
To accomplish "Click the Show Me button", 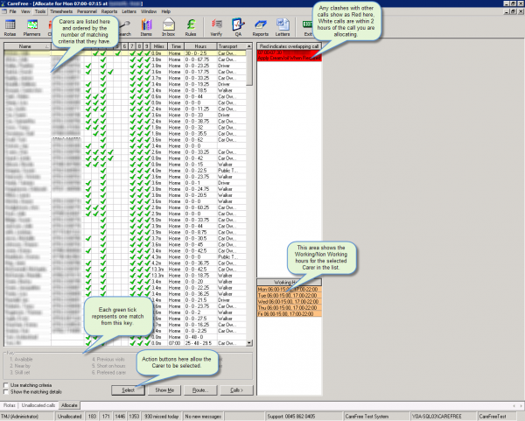I will point(165,389).
